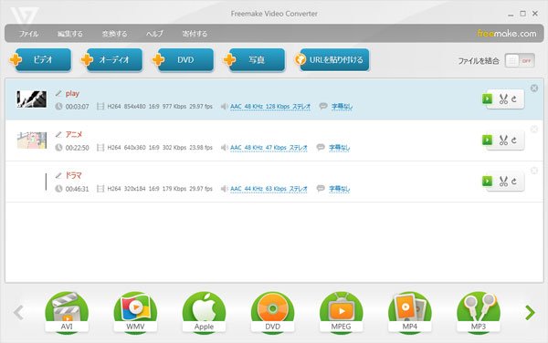This screenshot has height=343, width=548.
Task: Play the ドラマ video preview
Action: [487, 182]
